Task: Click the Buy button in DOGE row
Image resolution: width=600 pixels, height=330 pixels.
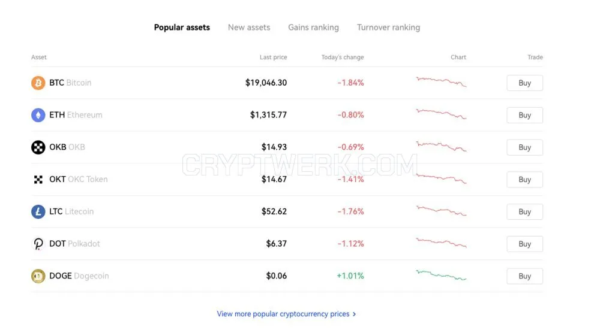Action: pos(524,276)
